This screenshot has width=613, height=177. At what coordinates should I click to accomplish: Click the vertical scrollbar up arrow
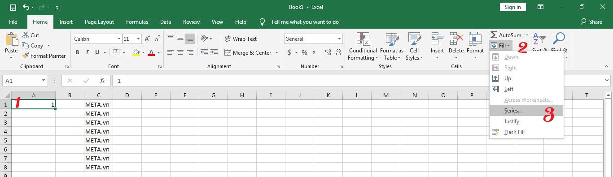click(609, 95)
